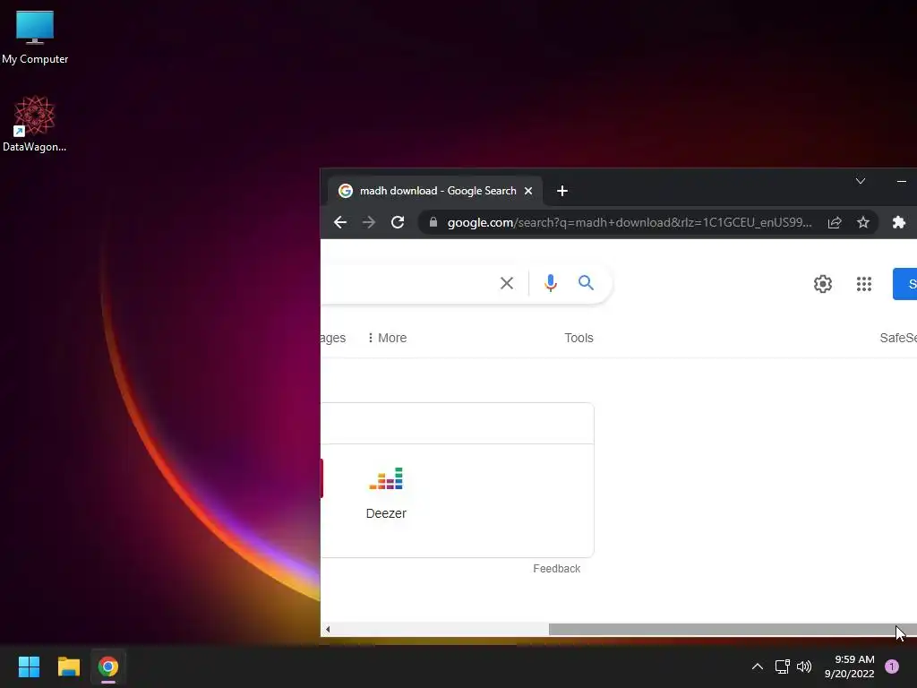The width and height of the screenshot is (917, 688).
Task: Open the Tools search options
Action: point(579,338)
